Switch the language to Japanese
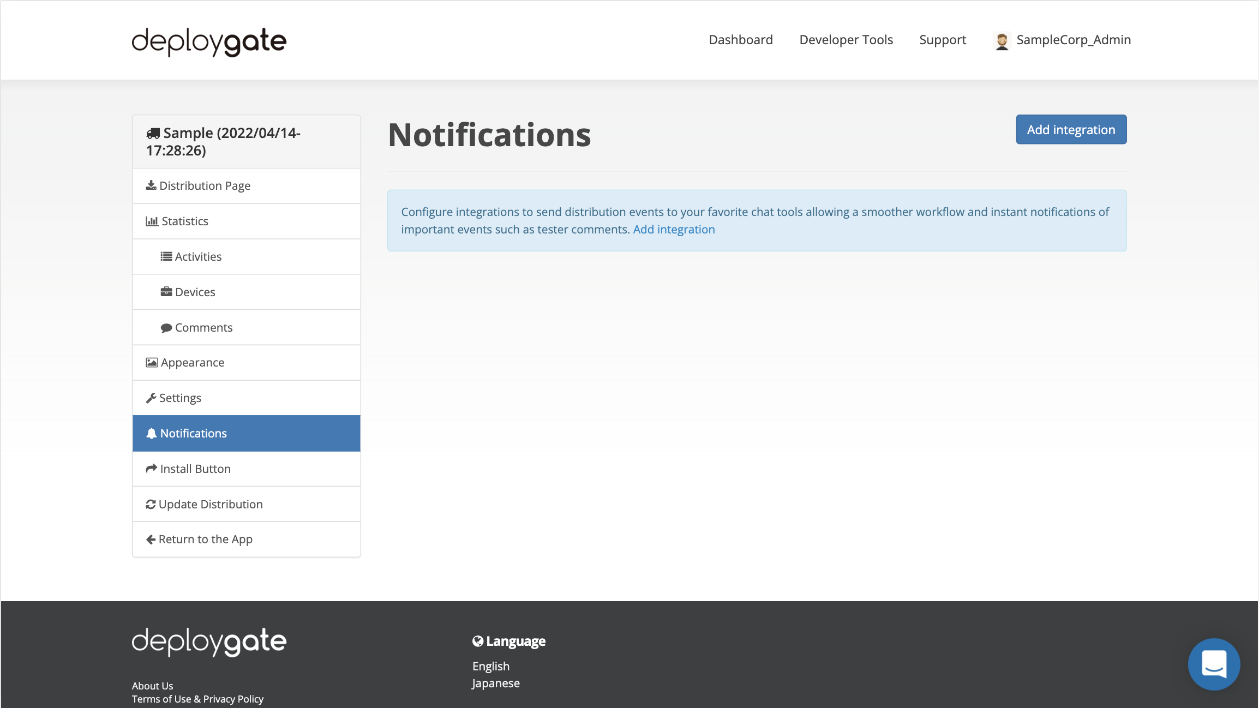1259x708 pixels. (495, 682)
